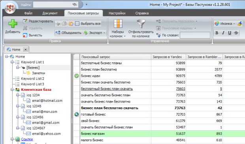245x144 pixels.
Task: Click the grayed Удалить delete icon
Action: 25,28
